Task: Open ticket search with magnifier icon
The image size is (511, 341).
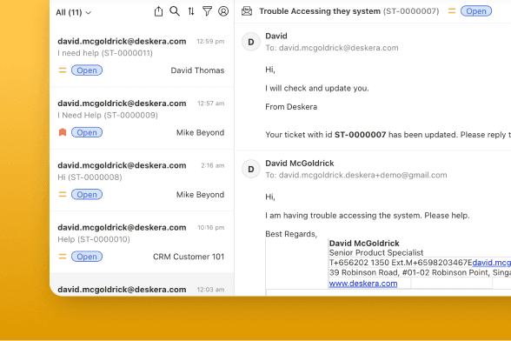Action: (175, 11)
